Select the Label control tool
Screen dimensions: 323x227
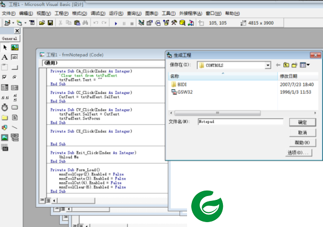point(4,57)
